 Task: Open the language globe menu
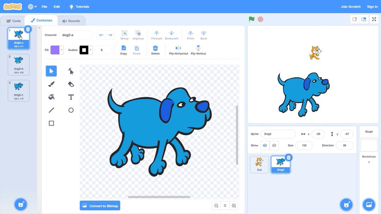tap(32, 7)
